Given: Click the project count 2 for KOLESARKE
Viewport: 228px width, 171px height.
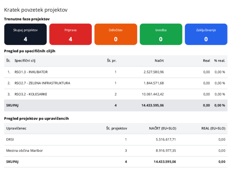Looking at the screenshot, I should point(115,94).
